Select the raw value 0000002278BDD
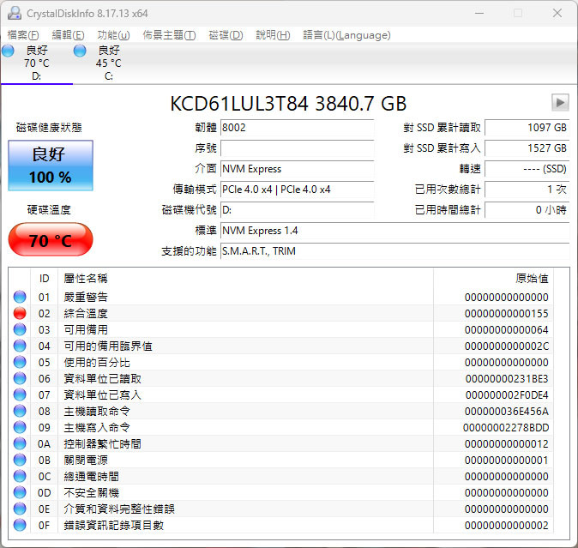This screenshot has width=578, height=548. [506, 427]
